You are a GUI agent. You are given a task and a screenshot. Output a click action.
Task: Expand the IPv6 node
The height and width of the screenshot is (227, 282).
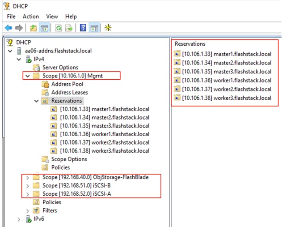point(19,219)
